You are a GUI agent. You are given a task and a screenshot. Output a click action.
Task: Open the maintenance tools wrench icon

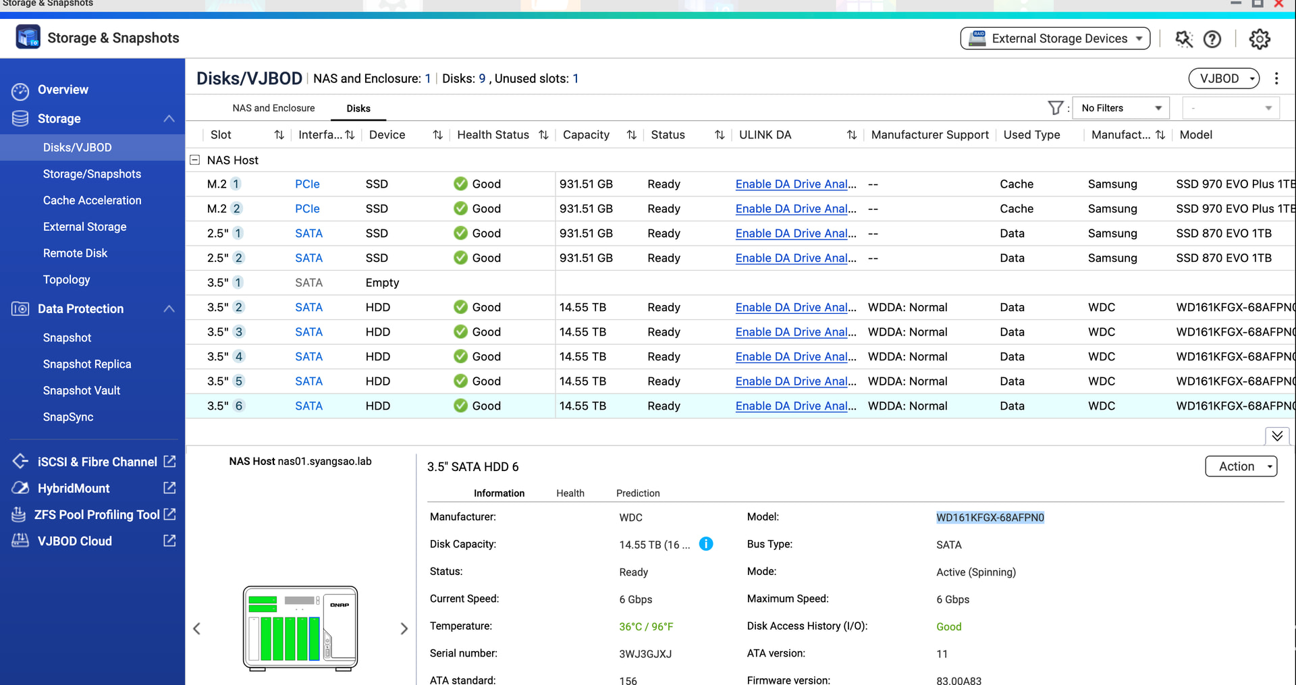pyautogui.click(x=1183, y=39)
